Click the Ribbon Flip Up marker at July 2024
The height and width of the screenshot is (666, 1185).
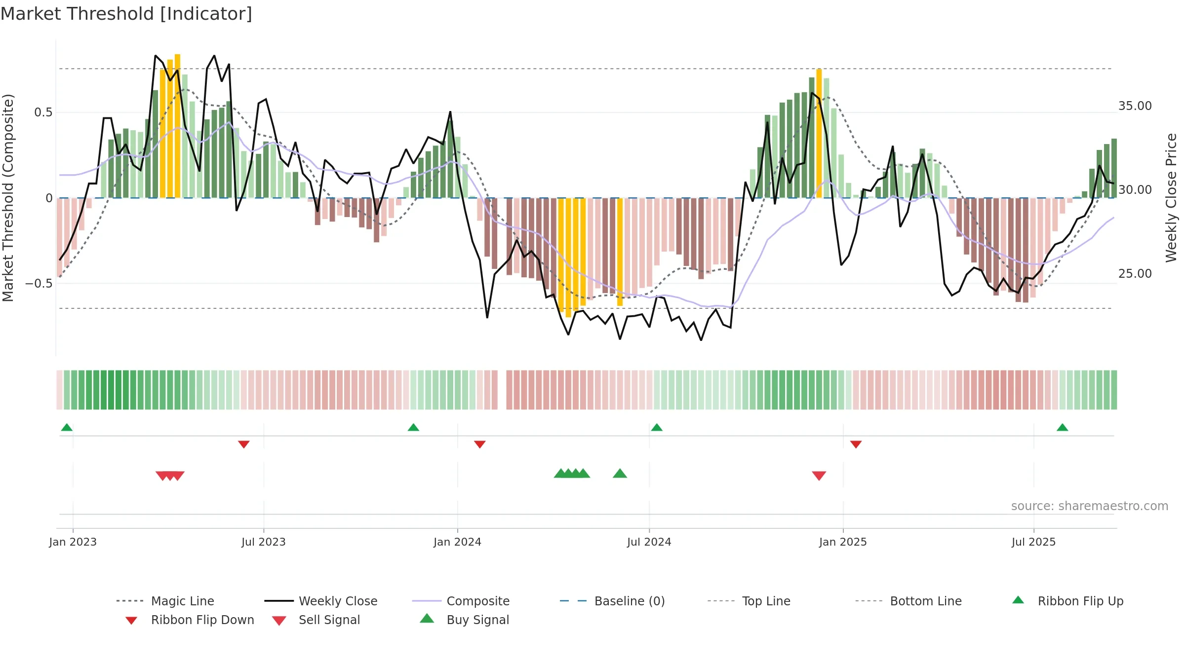pos(657,427)
